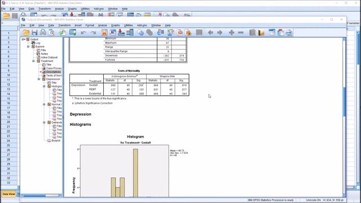Click the Histograms heading in output

coord(80,124)
